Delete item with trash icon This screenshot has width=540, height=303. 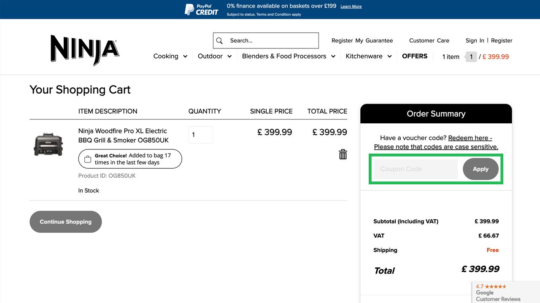[343, 154]
